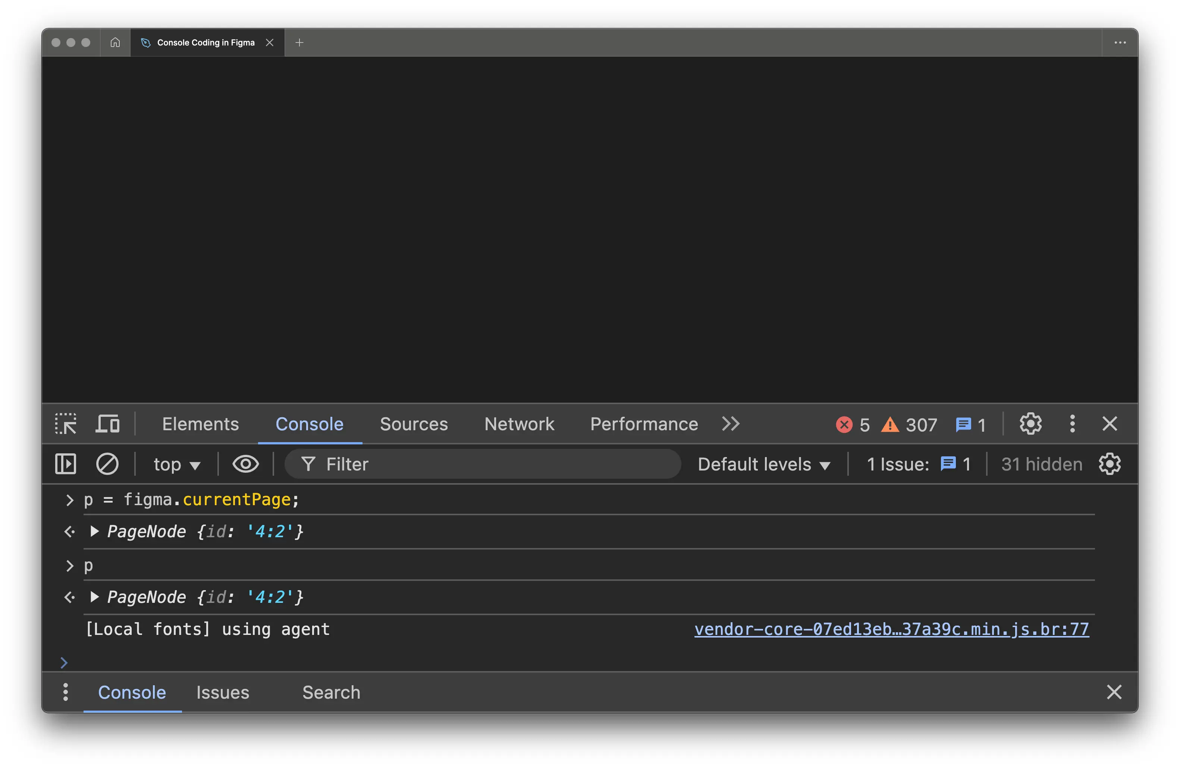1180x768 pixels.
Task: Click the blue issues counter in the tab bar
Action: (x=970, y=425)
